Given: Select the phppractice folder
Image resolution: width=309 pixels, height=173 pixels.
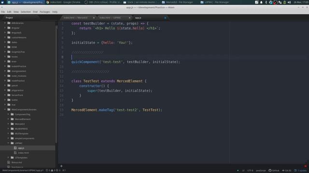Looking at the screenshot, I should 17,90.
